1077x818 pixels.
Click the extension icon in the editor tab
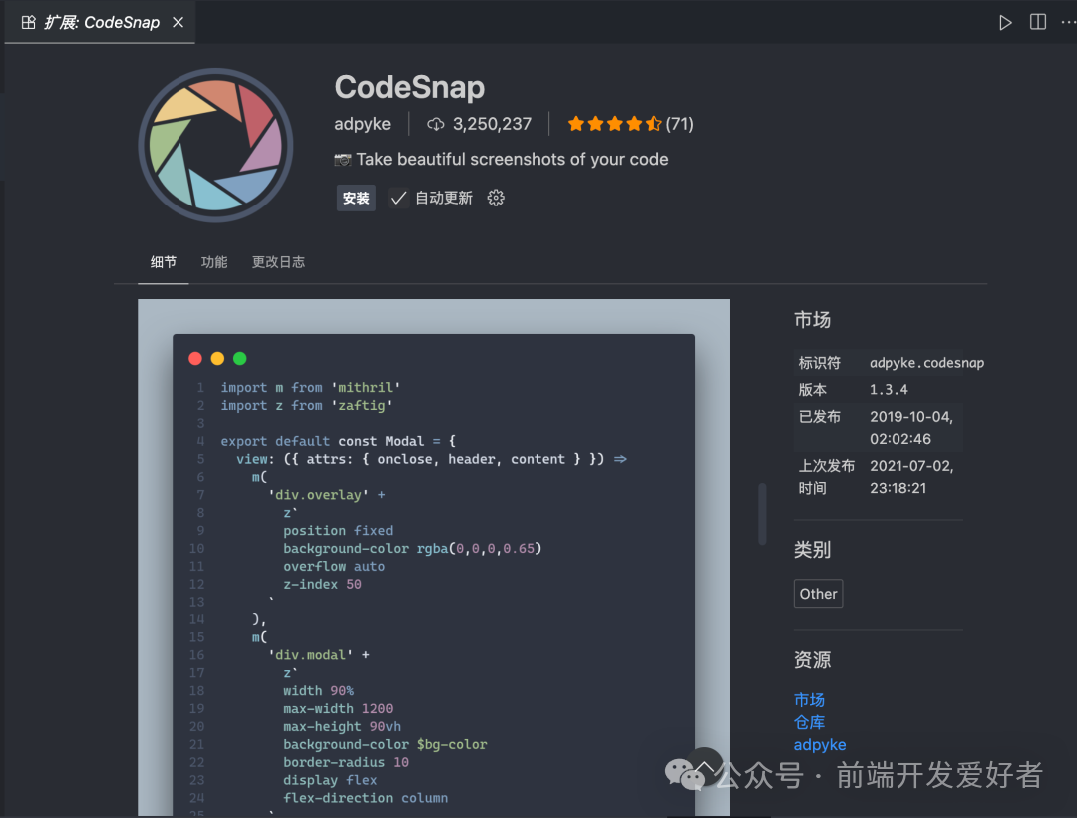pyautogui.click(x=28, y=22)
